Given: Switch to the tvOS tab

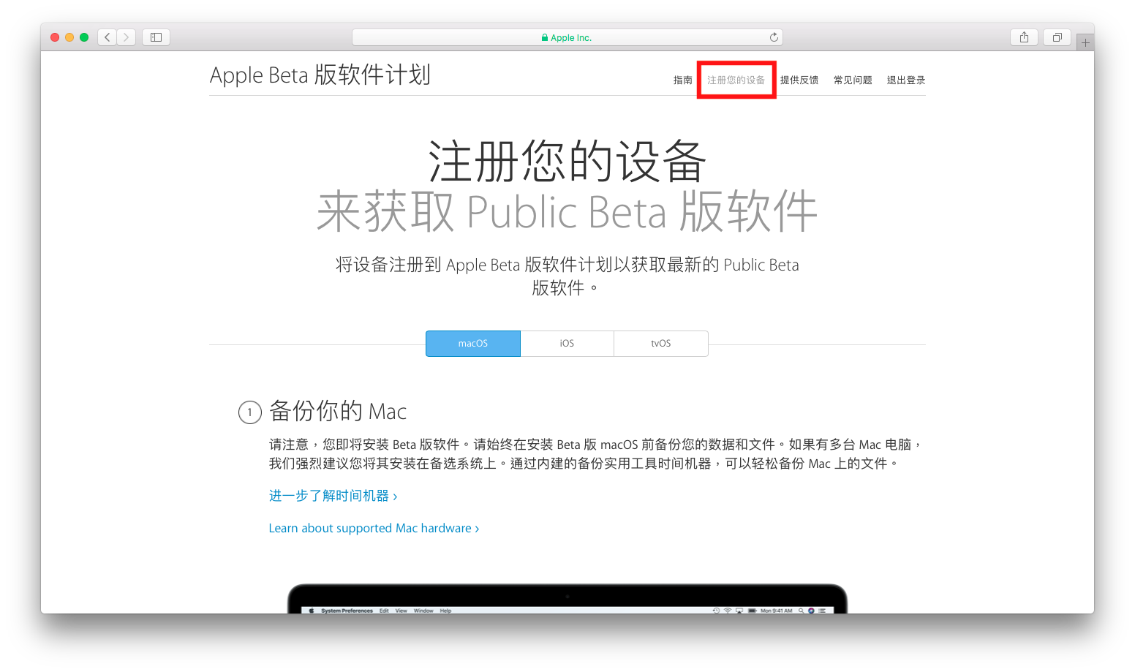Looking at the screenshot, I should point(661,344).
